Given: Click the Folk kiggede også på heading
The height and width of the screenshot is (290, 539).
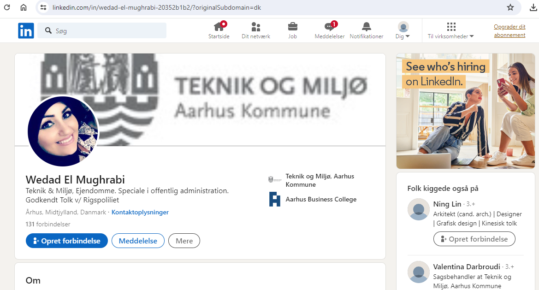Looking at the screenshot, I should click(443, 188).
